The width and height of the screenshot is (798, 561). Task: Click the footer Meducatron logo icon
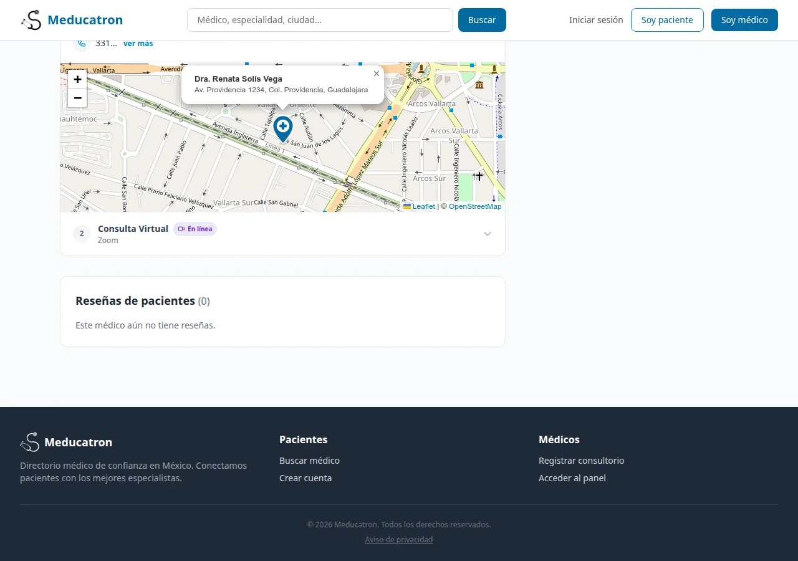[29, 442]
